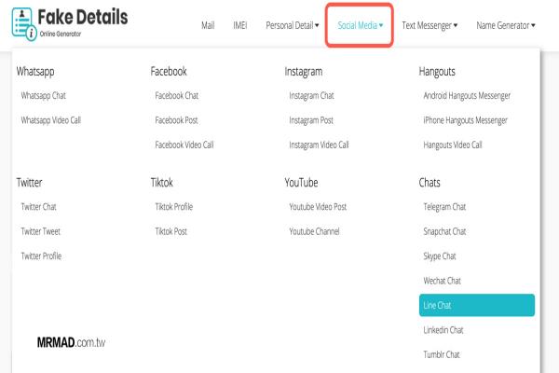Open Instagram Video Call link

[x=319, y=145]
